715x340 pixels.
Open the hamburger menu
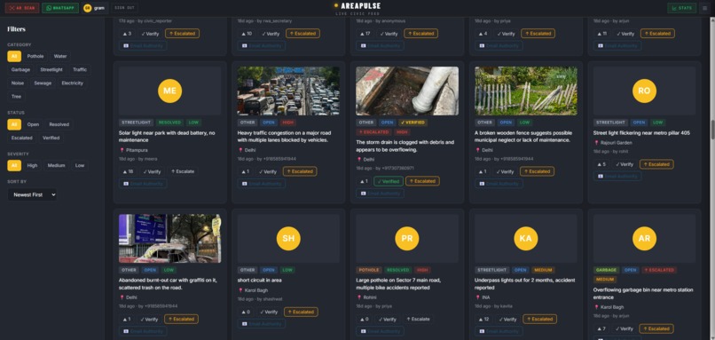705,8
